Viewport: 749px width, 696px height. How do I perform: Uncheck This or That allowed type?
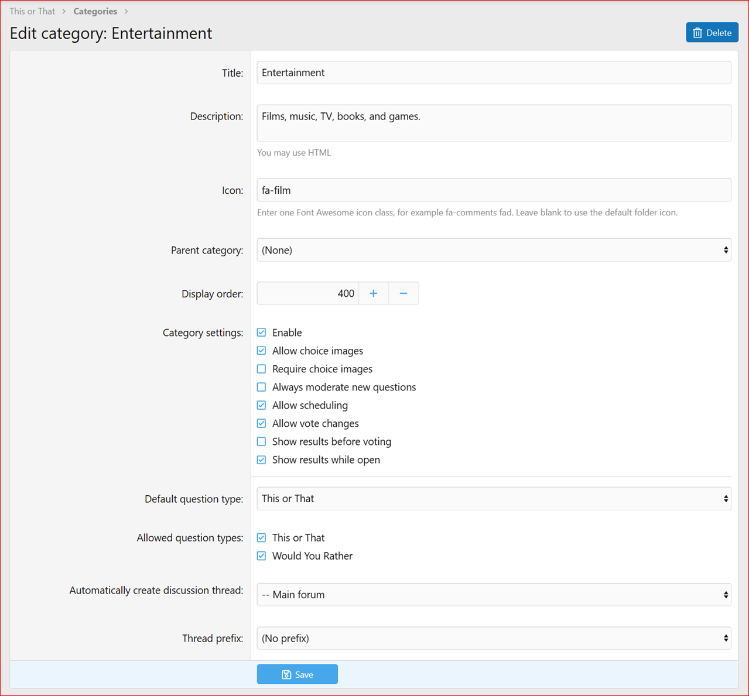[x=261, y=537]
